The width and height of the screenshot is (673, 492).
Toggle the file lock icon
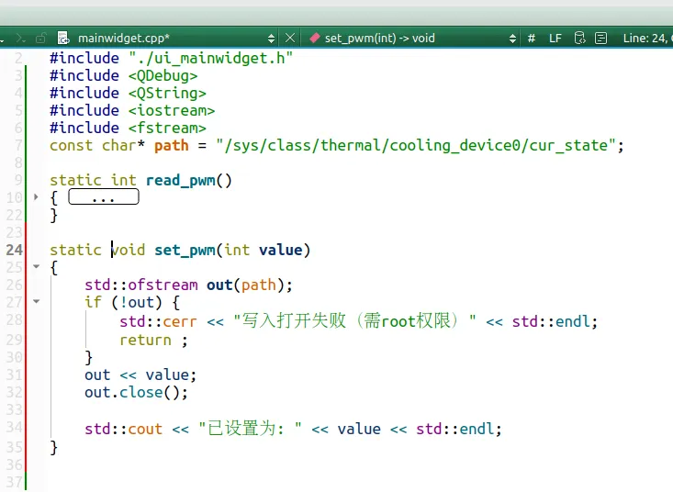(40, 39)
